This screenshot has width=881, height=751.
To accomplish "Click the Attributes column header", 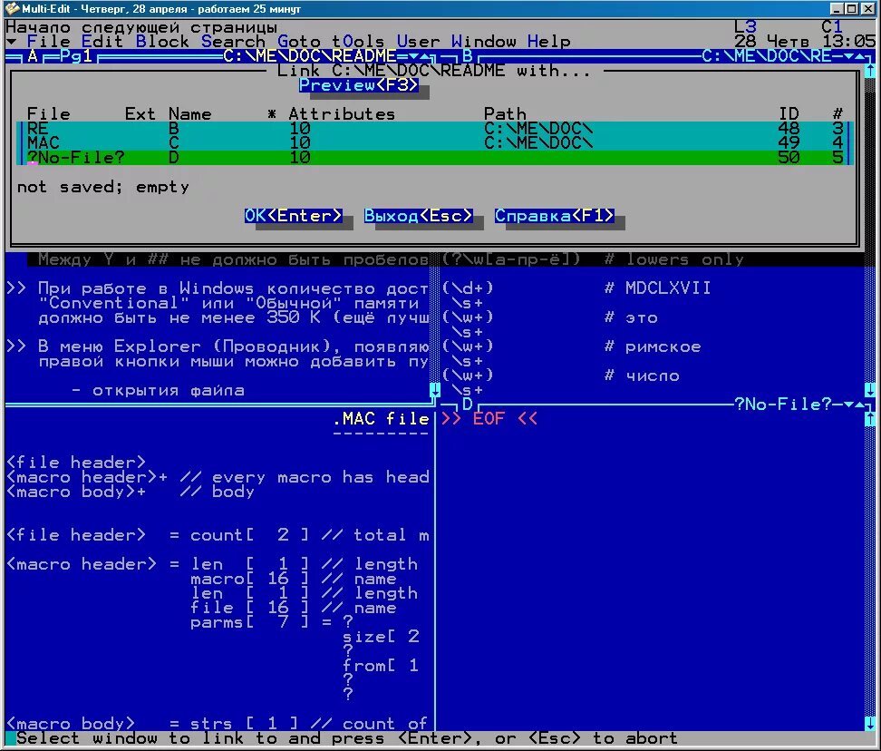I will click(342, 114).
